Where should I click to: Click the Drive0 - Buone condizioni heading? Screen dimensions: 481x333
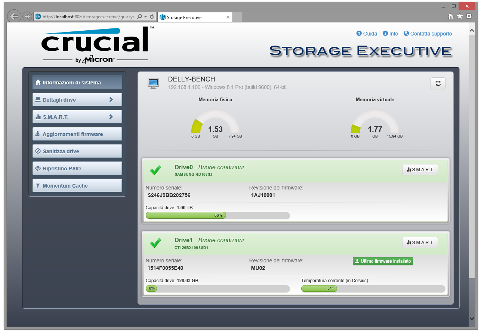point(209,167)
